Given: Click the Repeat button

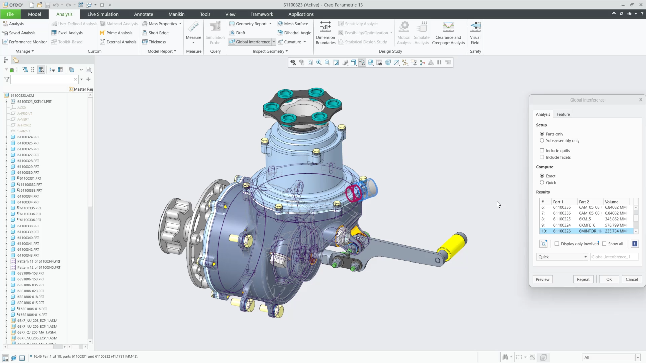Looking at the screenshot, I should pos(583,279).
